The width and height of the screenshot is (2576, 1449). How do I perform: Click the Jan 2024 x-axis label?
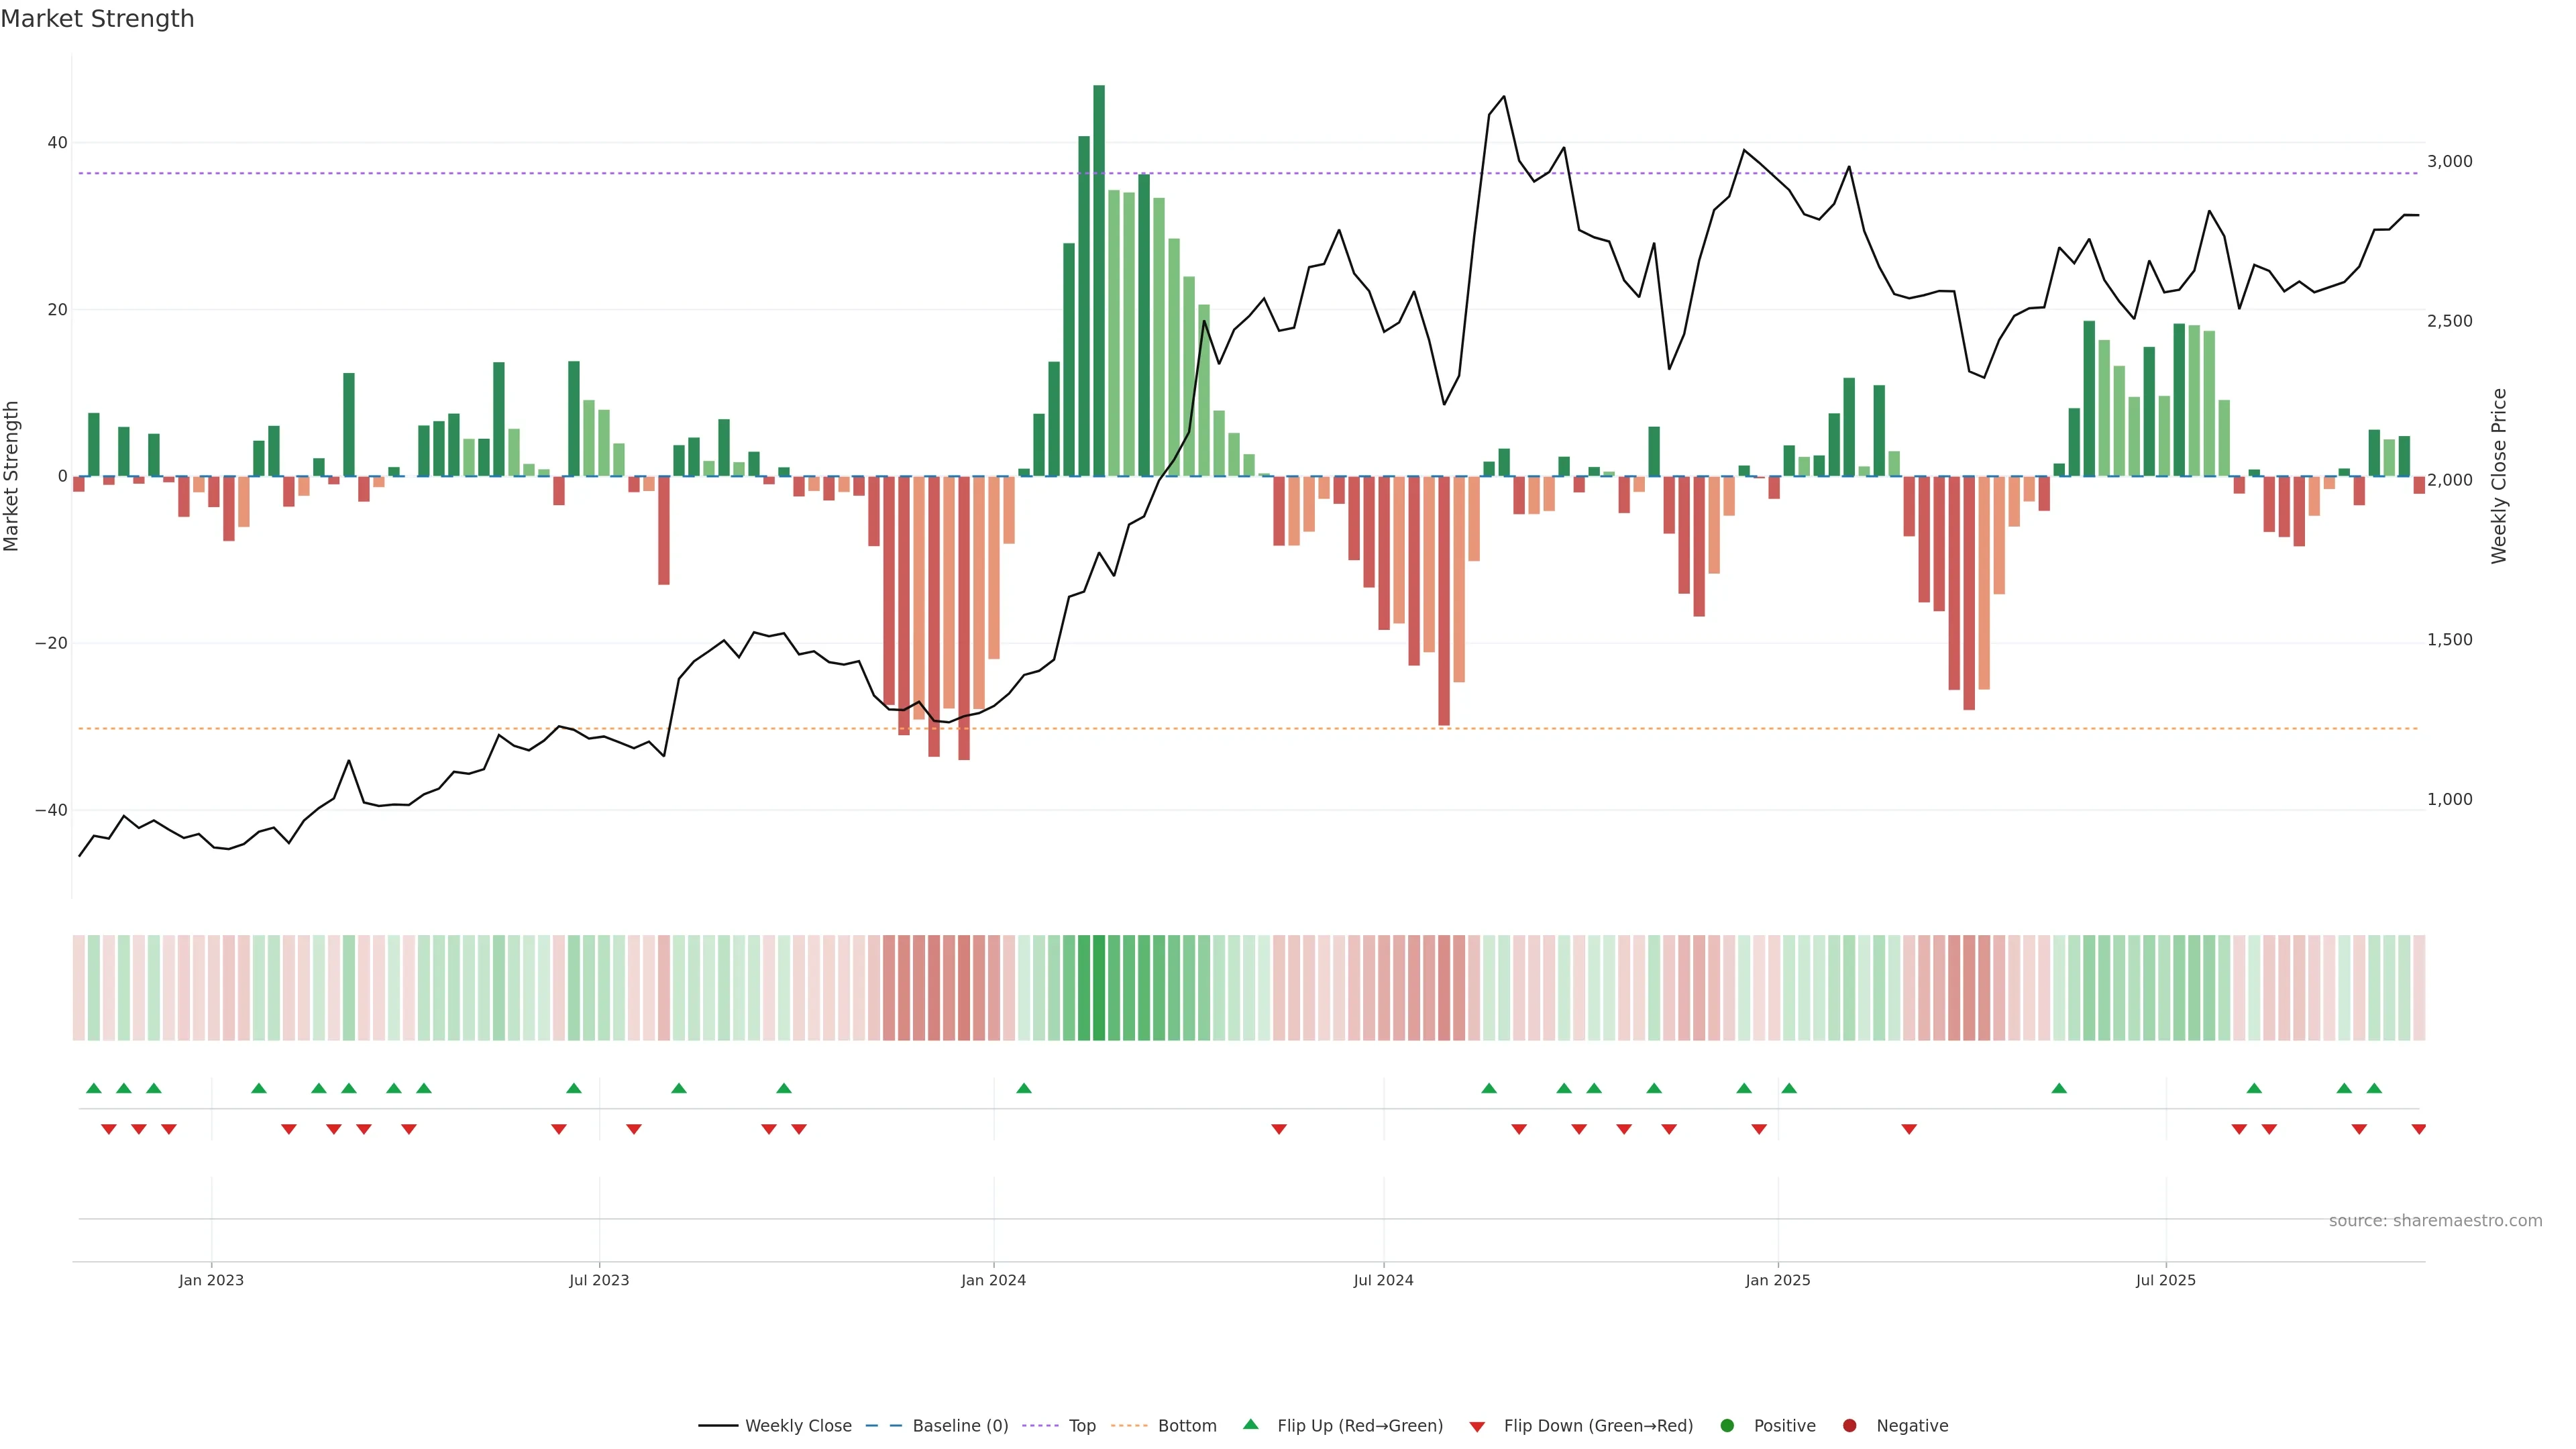[x=993, y=1280]
